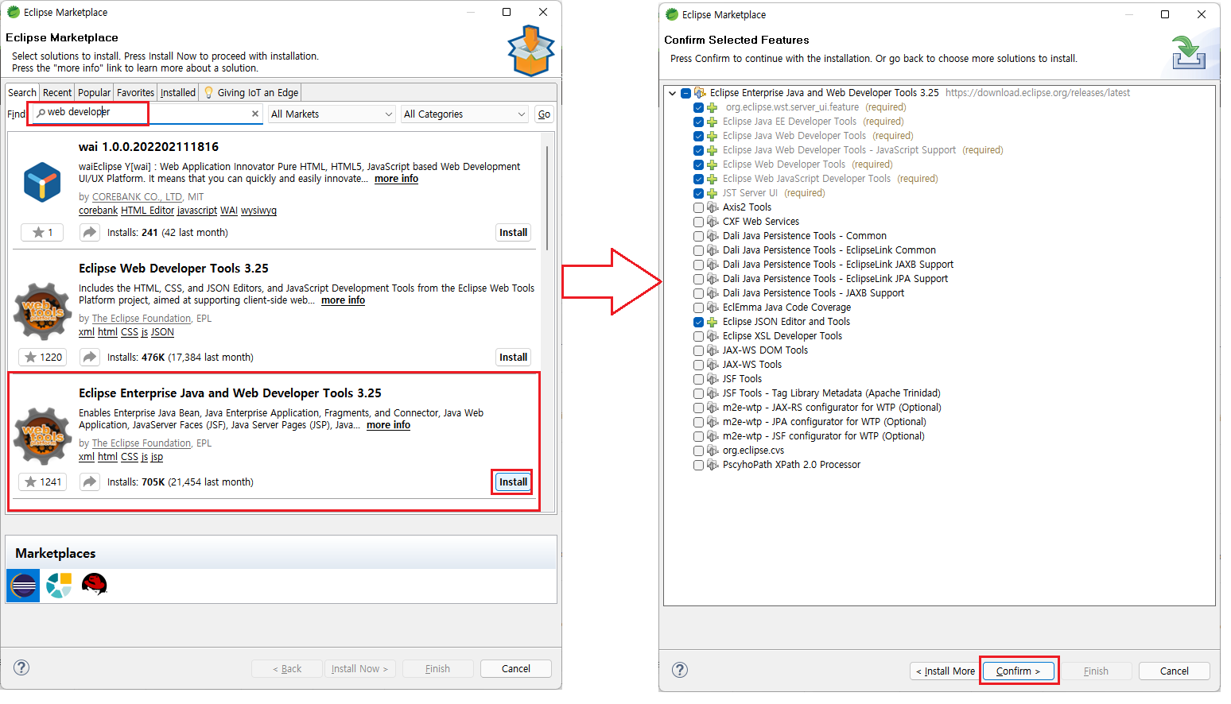The width and height of the screenshot is (1231, 704).
Task: Click the wysiwyg tag link
Action: click(x=258, y=211)
